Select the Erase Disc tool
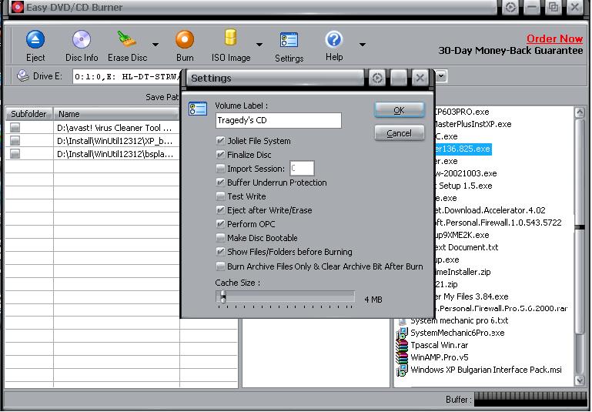The height and width of the screenshot is (412, 592). tap(127, 39)
